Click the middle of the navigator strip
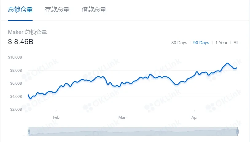 (x=133, y=132)
